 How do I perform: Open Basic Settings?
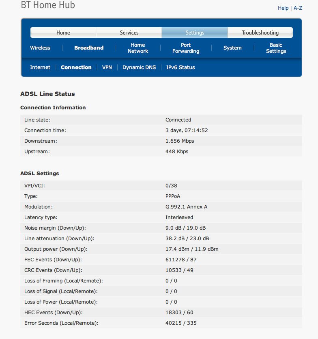[276, 48]
